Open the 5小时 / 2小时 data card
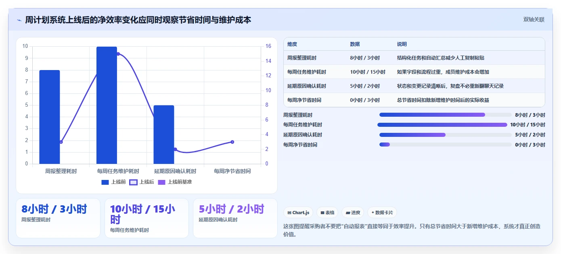The height and width of the screenshot is (254, 561). point(235,218)
